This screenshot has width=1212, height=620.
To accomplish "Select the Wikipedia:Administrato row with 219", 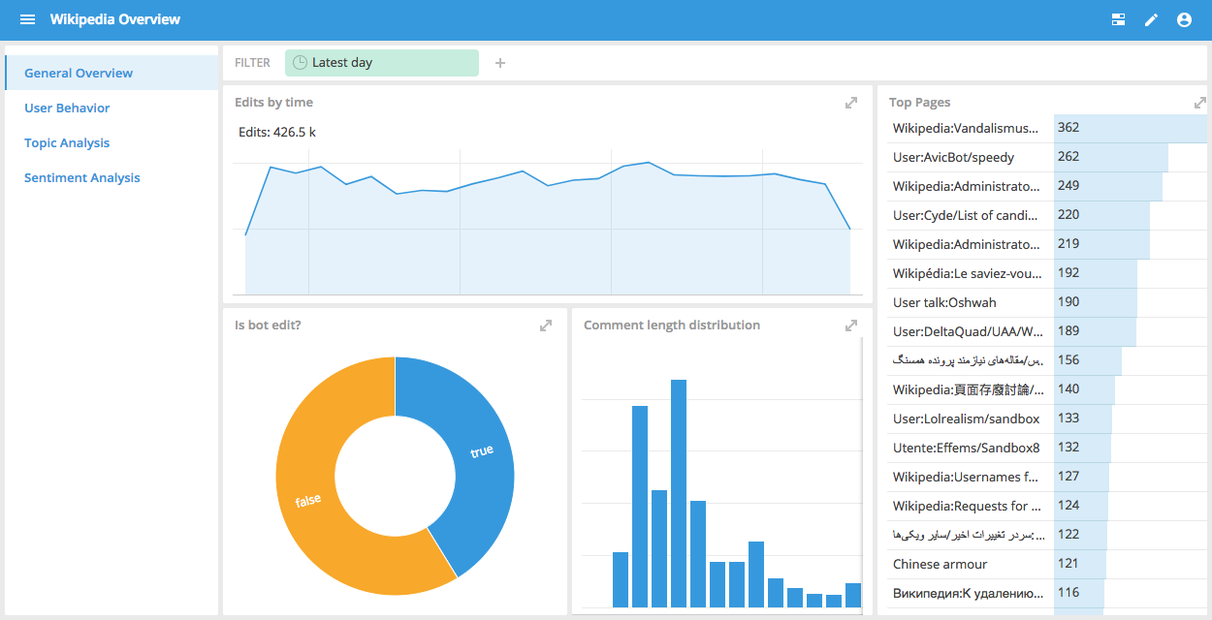I will (x=1048, y=244).
